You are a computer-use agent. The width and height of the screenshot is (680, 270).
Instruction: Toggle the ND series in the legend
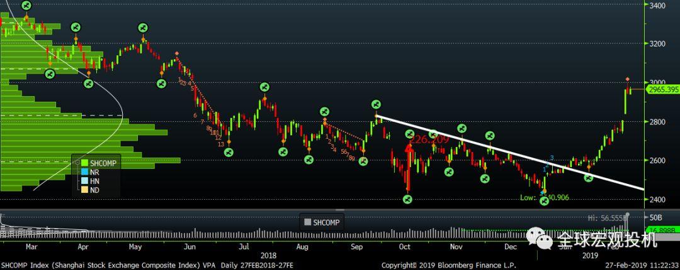tap(94, 189)
